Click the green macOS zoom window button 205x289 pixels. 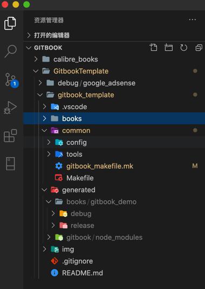point(26,4)
